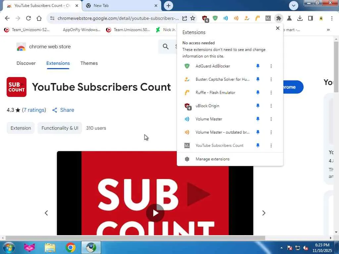The width and height of the screenshot is (339, 254).
Task: Open more options for blue Volume Master
Action: click(x=271, y=119)
